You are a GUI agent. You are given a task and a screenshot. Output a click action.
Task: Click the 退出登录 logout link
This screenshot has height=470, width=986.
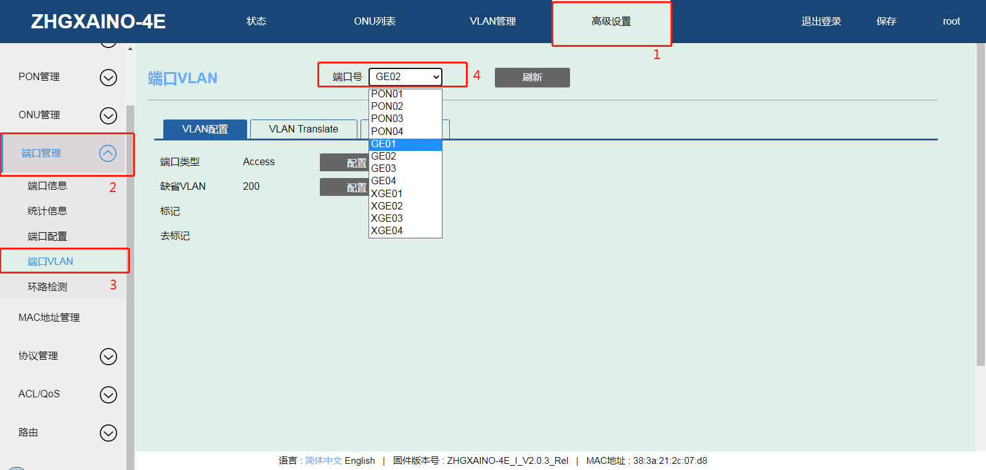point(821,22)
